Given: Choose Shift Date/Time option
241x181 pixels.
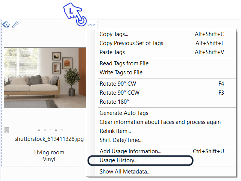Looking at the screenshot, I should [x=121, y=140].
